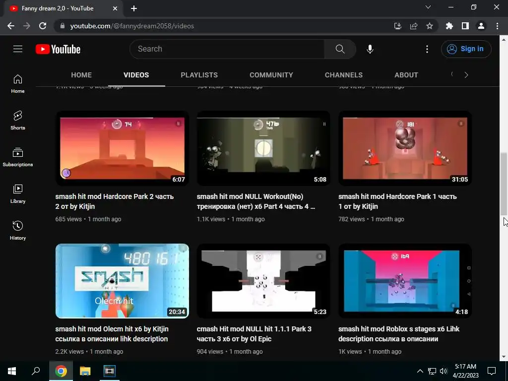Click the Chrome taskbar icon
The width and height of the screenshot is (508, 381).
pyautogui.click(x=61, y=371)
